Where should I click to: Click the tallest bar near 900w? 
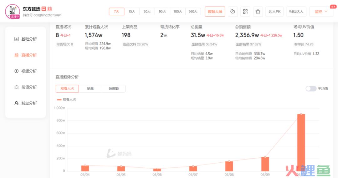click(x=301, y=143)
